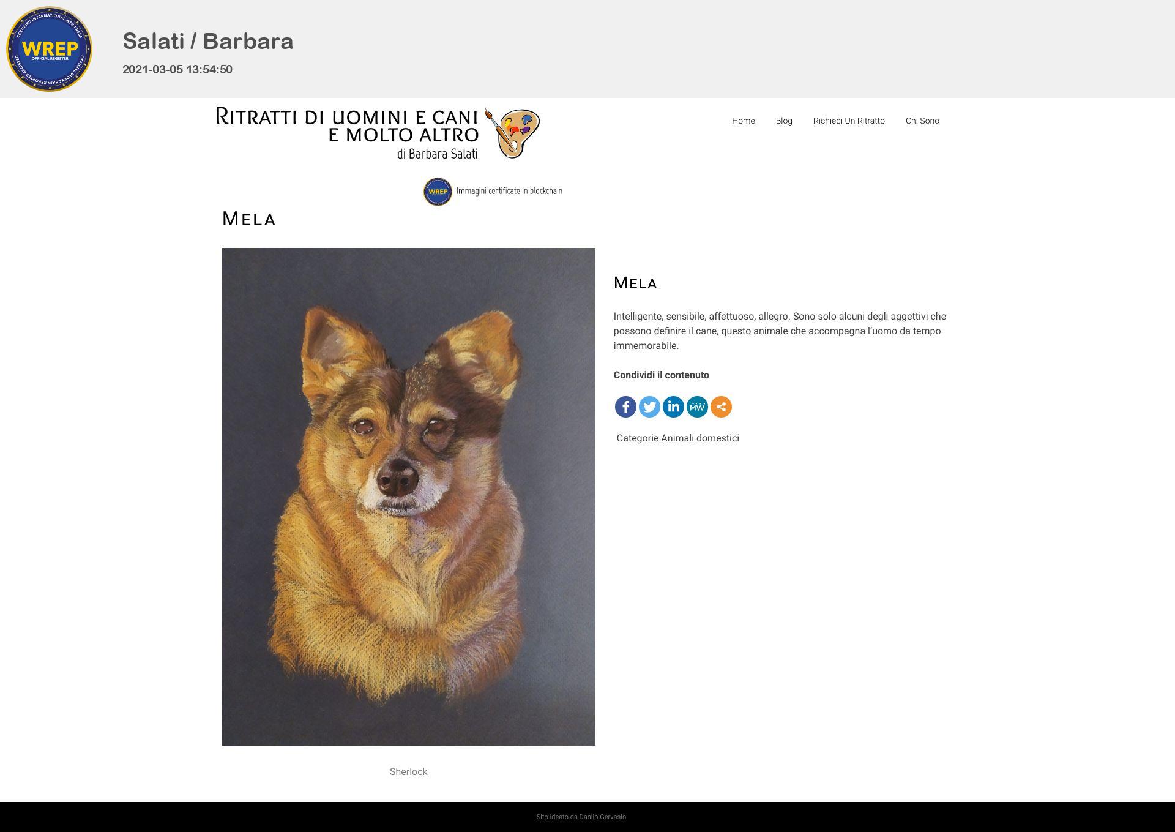Click the small WREP blockchain certificate badge
This screenshot has width=1175, height=832.
coord(438,192)
